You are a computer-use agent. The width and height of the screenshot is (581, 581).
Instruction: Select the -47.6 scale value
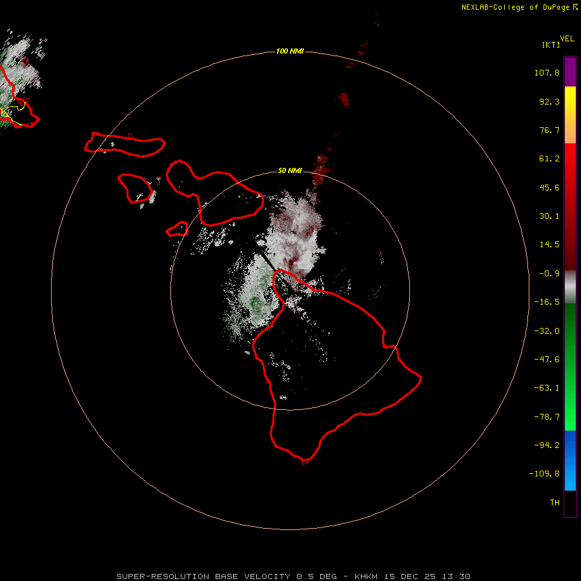click(x=547, y=360)
